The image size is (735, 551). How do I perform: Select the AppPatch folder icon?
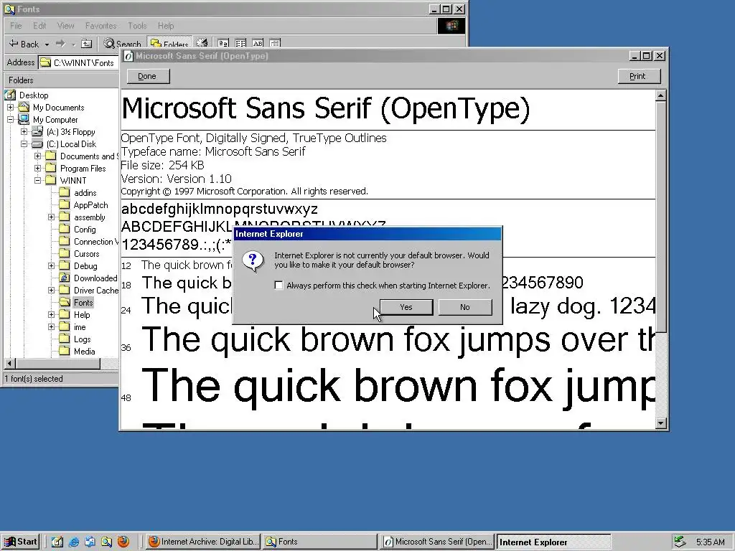65,204
